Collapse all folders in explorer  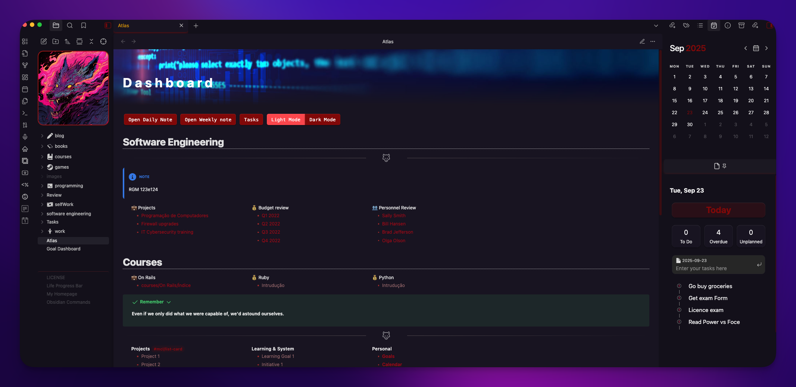[91, 41]
